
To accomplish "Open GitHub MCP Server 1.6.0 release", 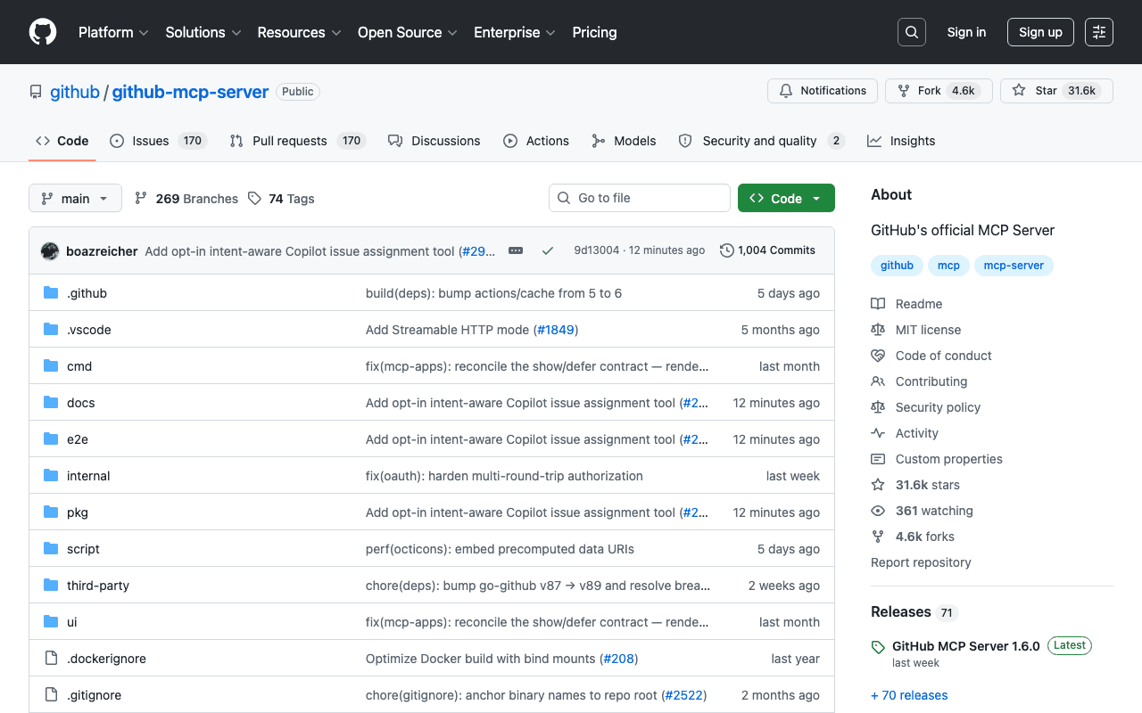I will (965, 646).
